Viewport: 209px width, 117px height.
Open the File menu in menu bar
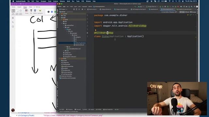coord(28,1)
